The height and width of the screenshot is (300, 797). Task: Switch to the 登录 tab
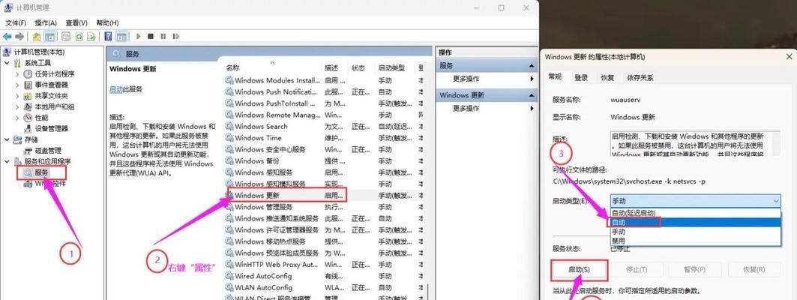[x=581, y=78]
